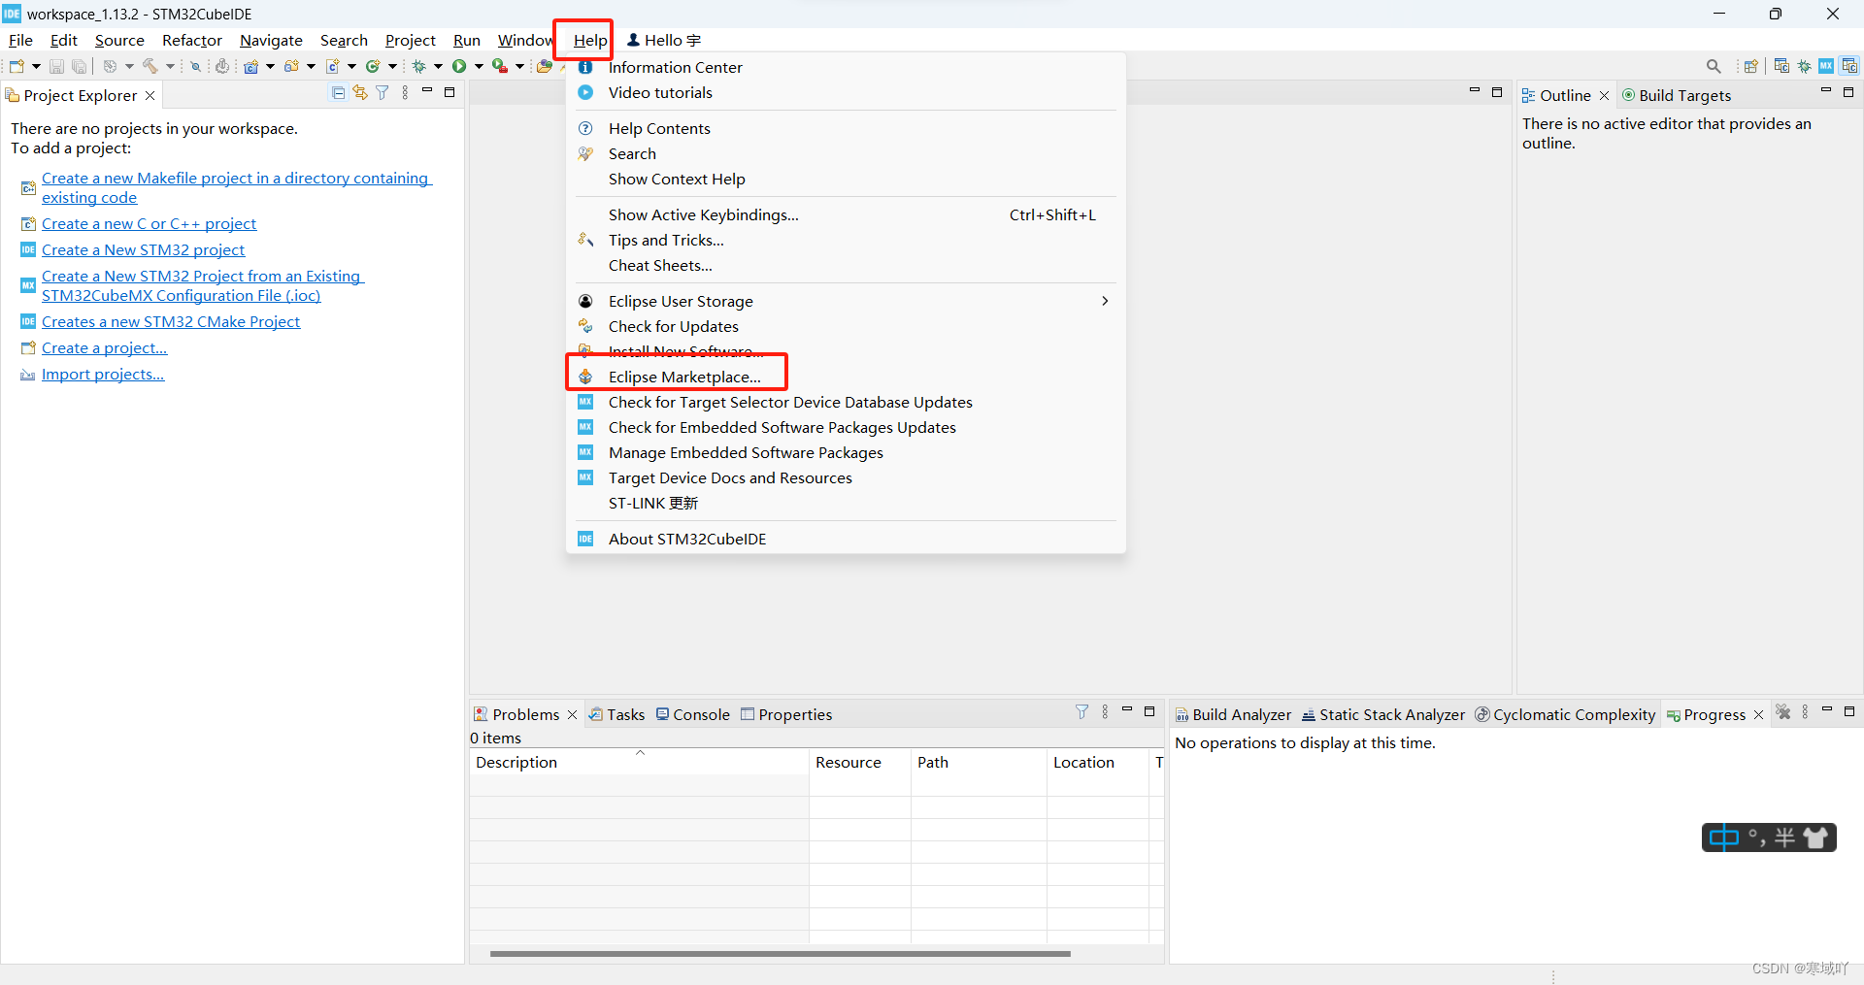Open the dropdown arrow beside green Run button

(479, 66)
